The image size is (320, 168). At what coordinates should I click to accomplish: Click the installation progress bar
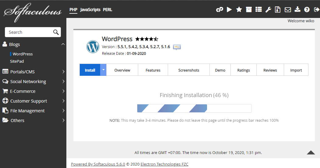click(194, 108)
